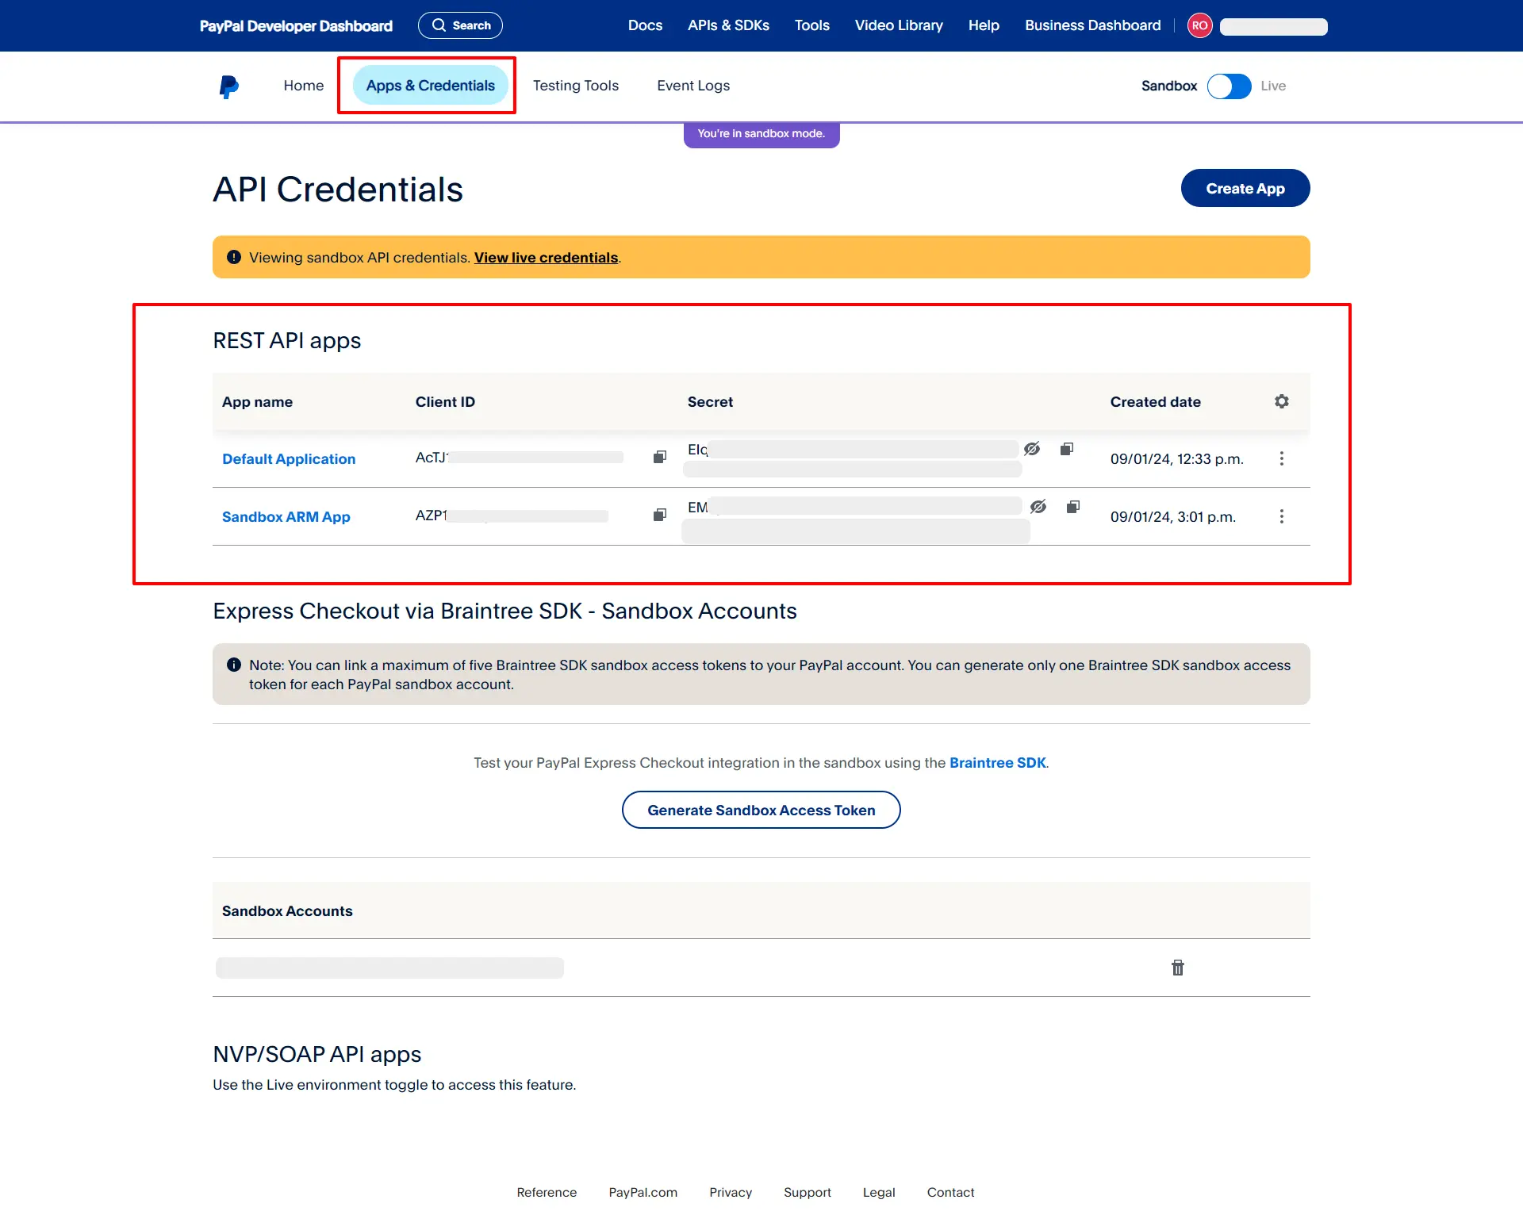Select the Apps & Credentials tab
This screenshot has height=1215, width=1523.
[x=430, y=86]
